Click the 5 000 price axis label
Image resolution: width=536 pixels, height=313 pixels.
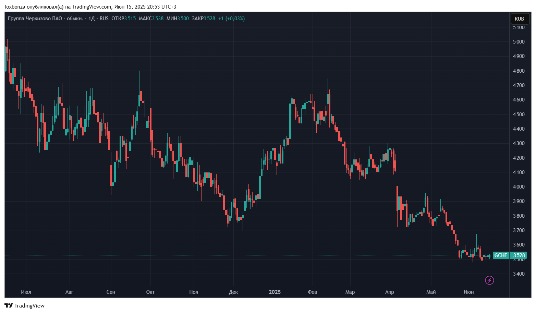click(519, 42)
